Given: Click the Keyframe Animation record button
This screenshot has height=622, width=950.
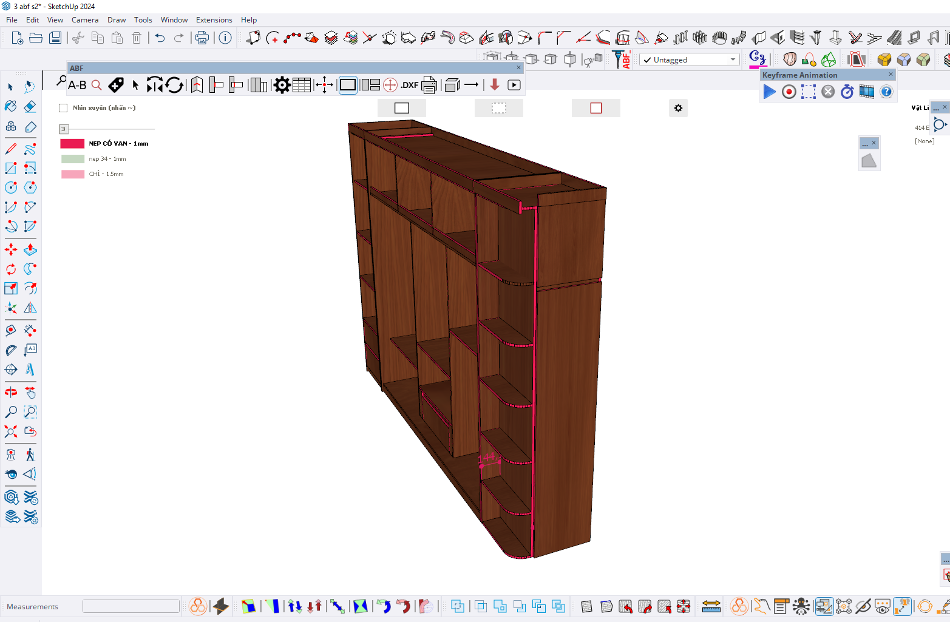Looking at the screenshot, I should point(789,92).
